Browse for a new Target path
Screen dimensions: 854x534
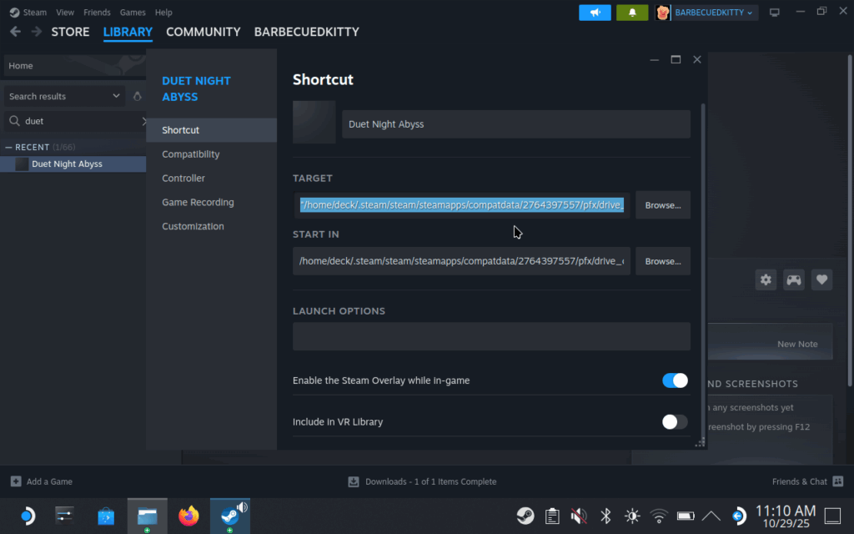(x=662, y=204)
